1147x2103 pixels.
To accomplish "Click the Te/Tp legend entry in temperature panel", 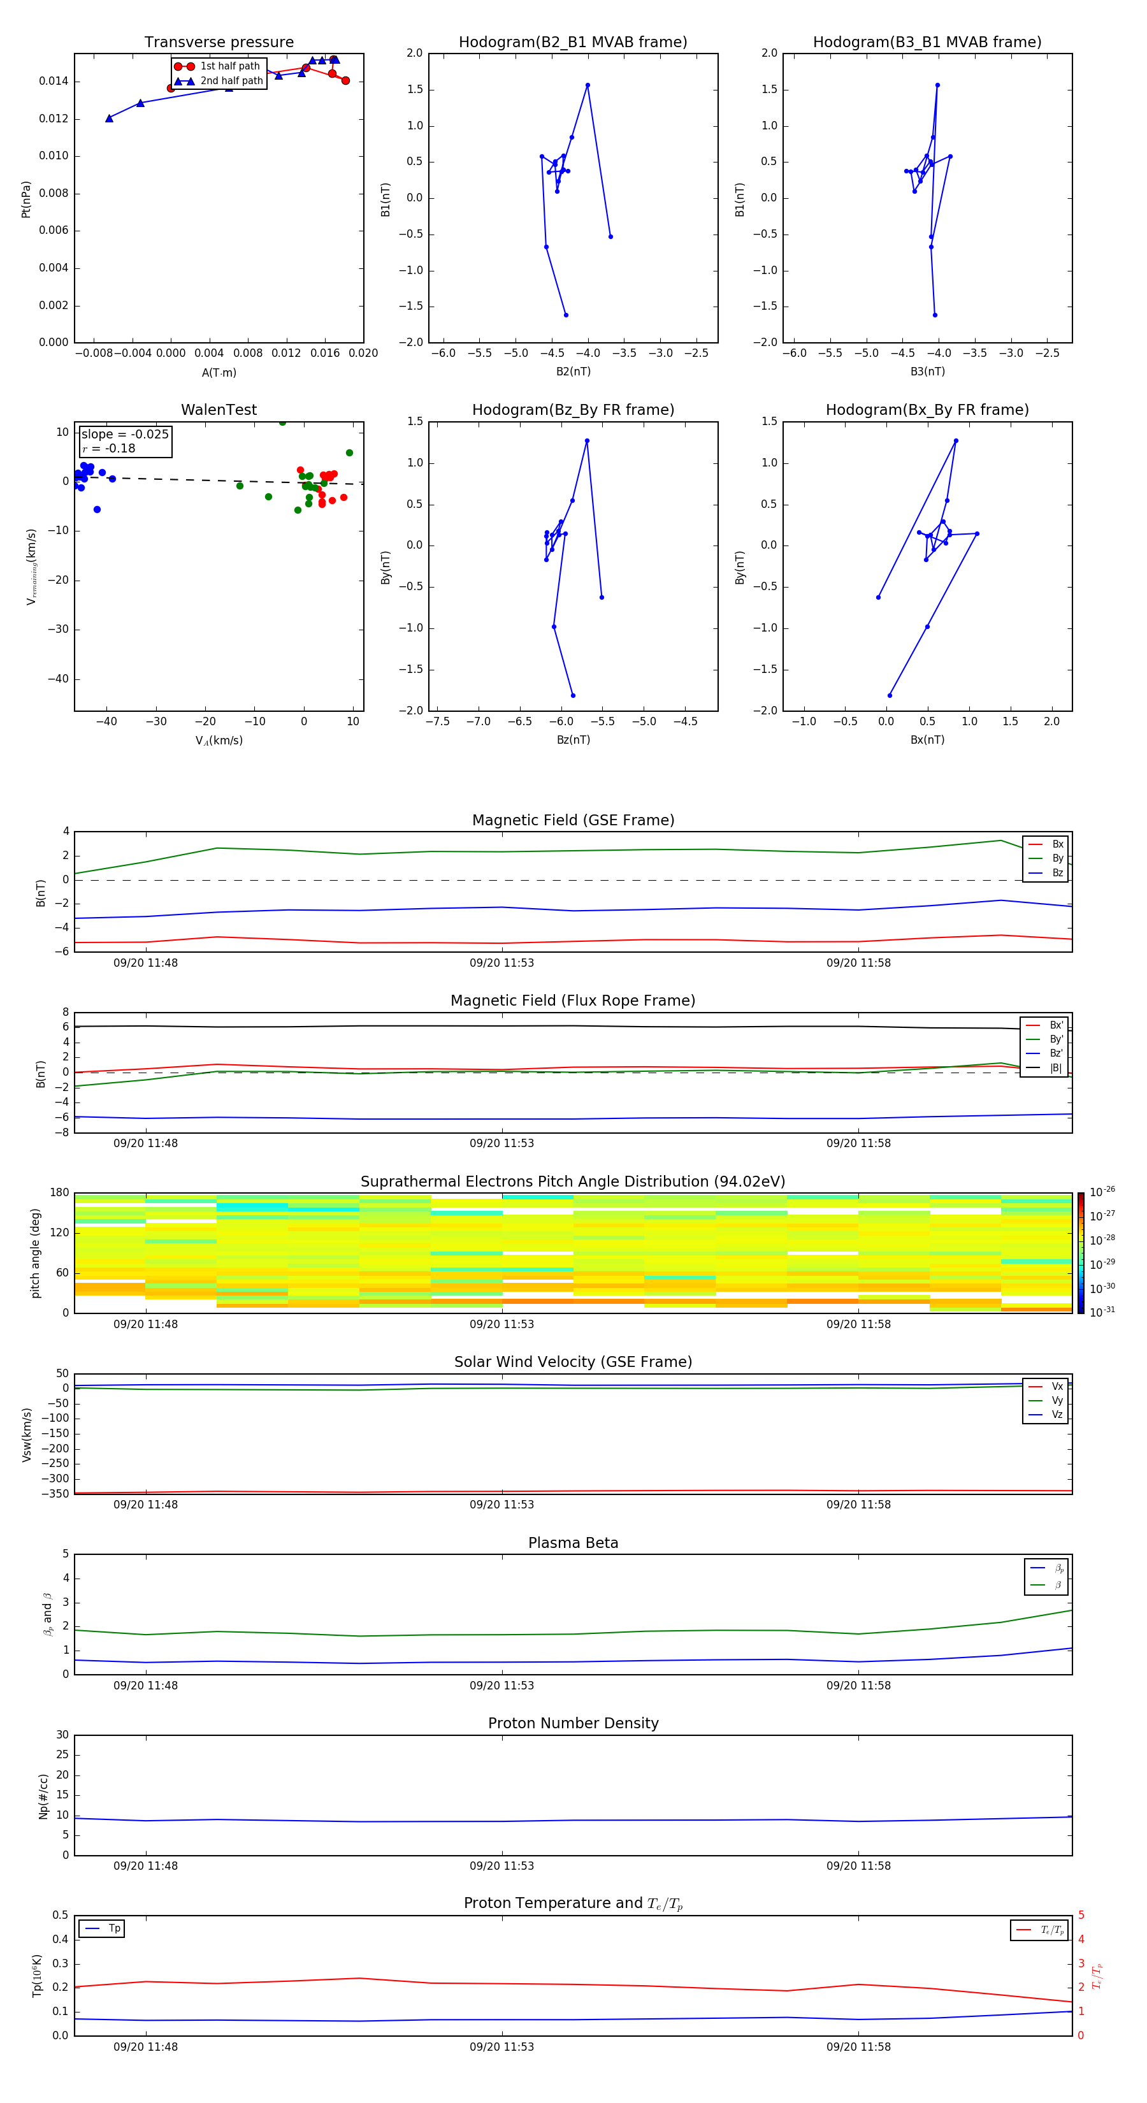I will pyautogui.click(x=1040, y=1931).
